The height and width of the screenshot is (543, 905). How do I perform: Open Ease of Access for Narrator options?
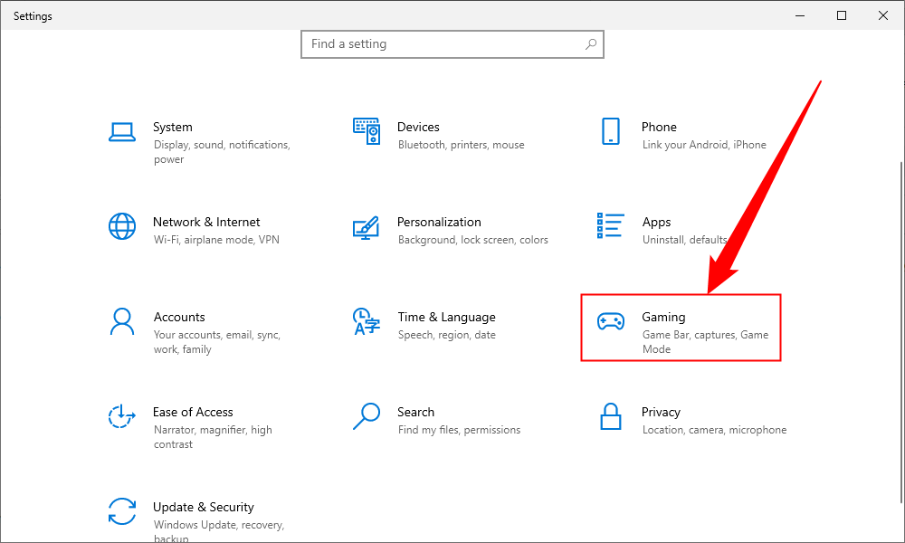(193, 412)
